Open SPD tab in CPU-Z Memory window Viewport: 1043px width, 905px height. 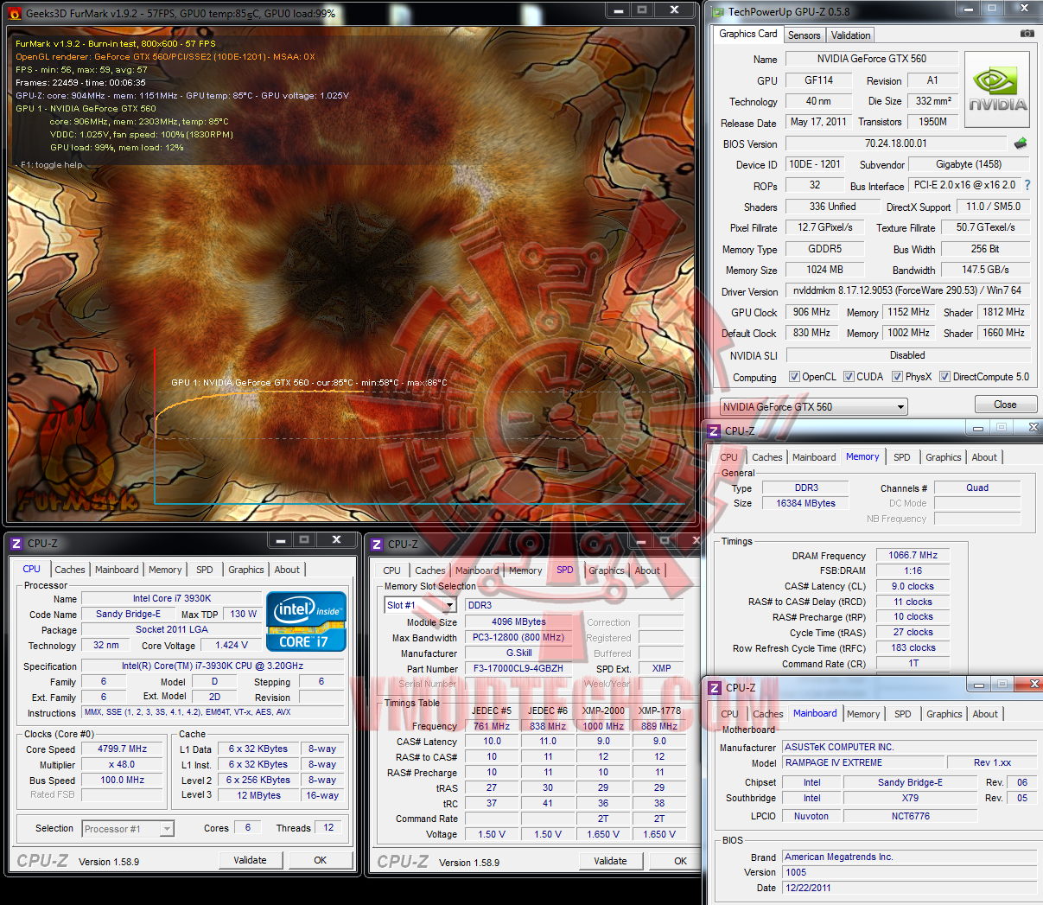pyautogui.click(x=902, y=457)
